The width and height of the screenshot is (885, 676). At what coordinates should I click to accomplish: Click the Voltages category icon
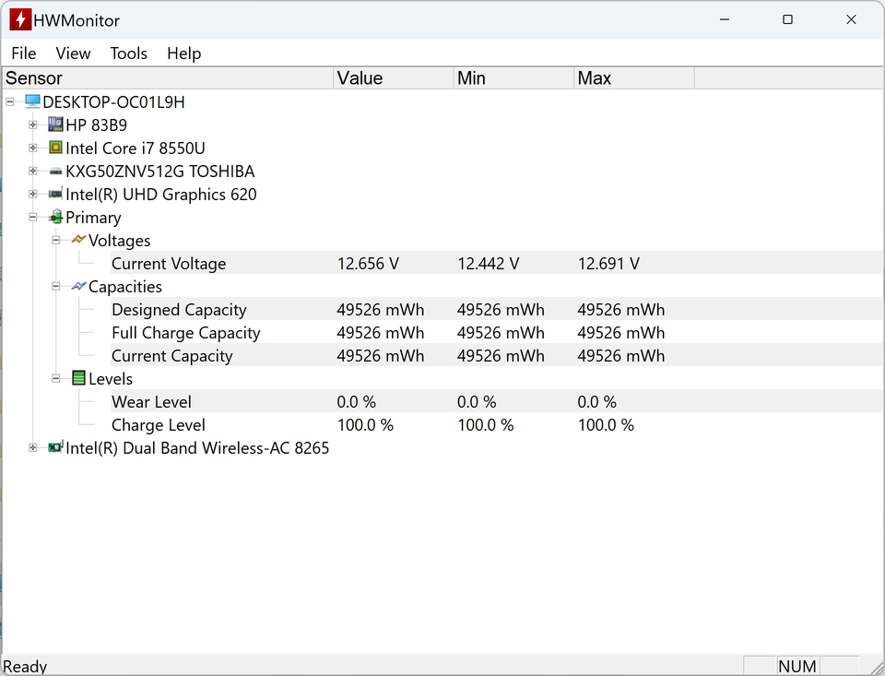click(x=78, y=240)
